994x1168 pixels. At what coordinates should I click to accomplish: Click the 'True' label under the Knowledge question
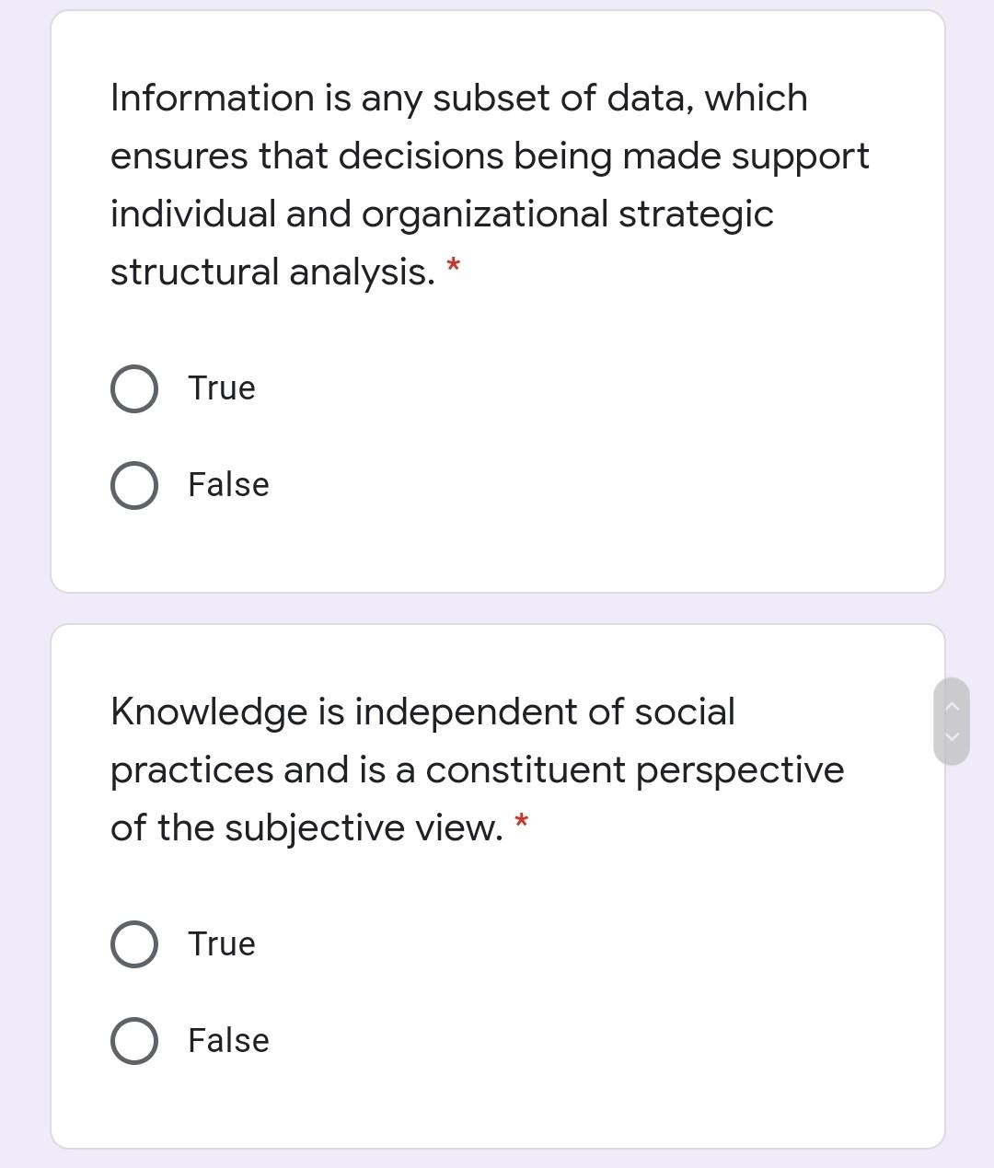pyautogui.click(x=222, y=944)
